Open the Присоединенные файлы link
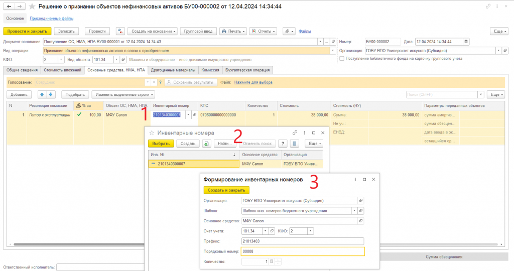 pyautogui.click(x=52, y=19)
